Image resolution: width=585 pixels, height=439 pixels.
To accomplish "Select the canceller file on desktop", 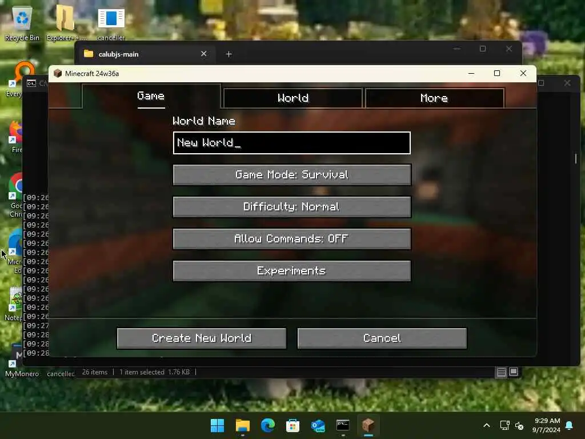I will click(x=111, y=23).
